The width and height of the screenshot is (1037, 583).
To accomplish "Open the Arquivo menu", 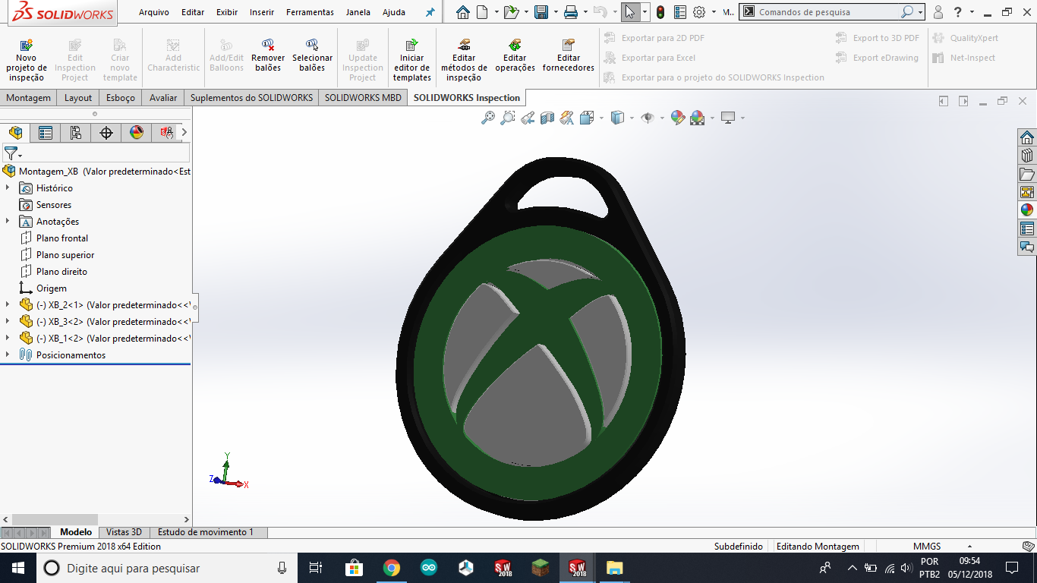I will [154, 12].
